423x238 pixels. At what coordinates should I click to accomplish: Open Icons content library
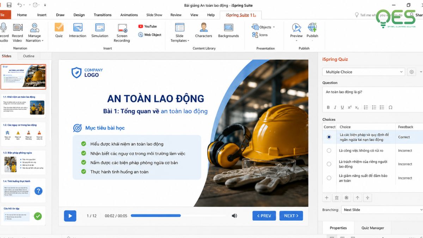(x=260, y=35)
